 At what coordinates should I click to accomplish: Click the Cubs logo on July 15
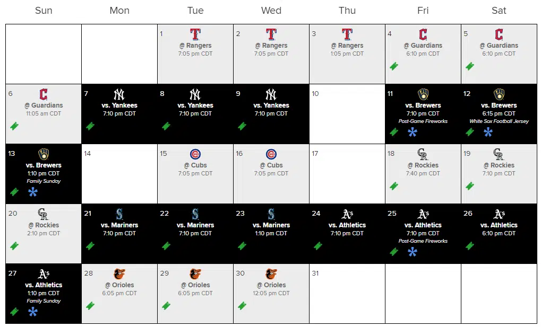(195, 154)
